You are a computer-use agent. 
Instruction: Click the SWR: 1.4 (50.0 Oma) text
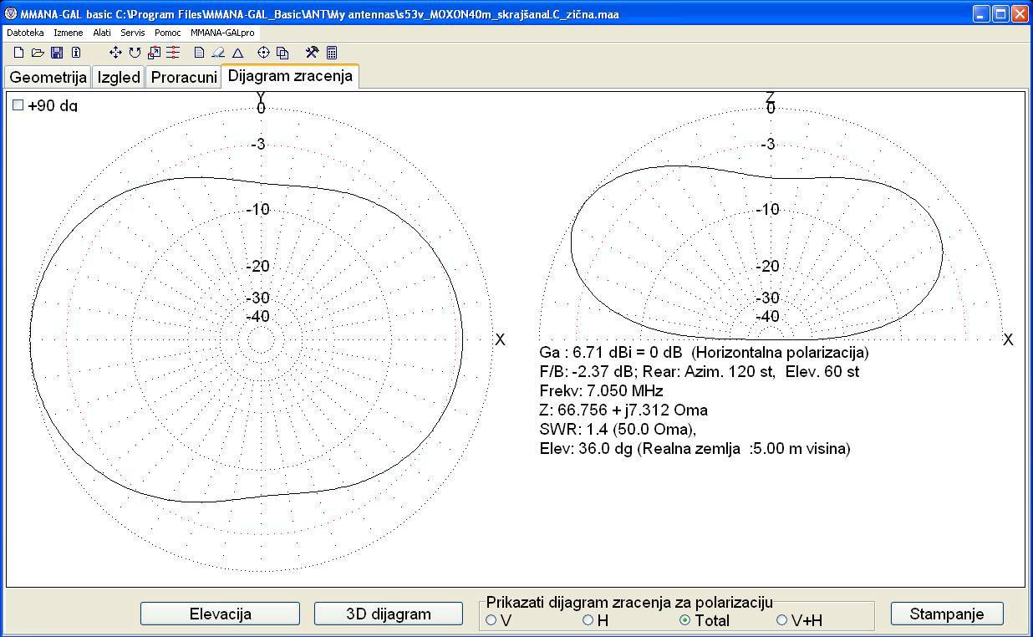click(x=618, y=430)
